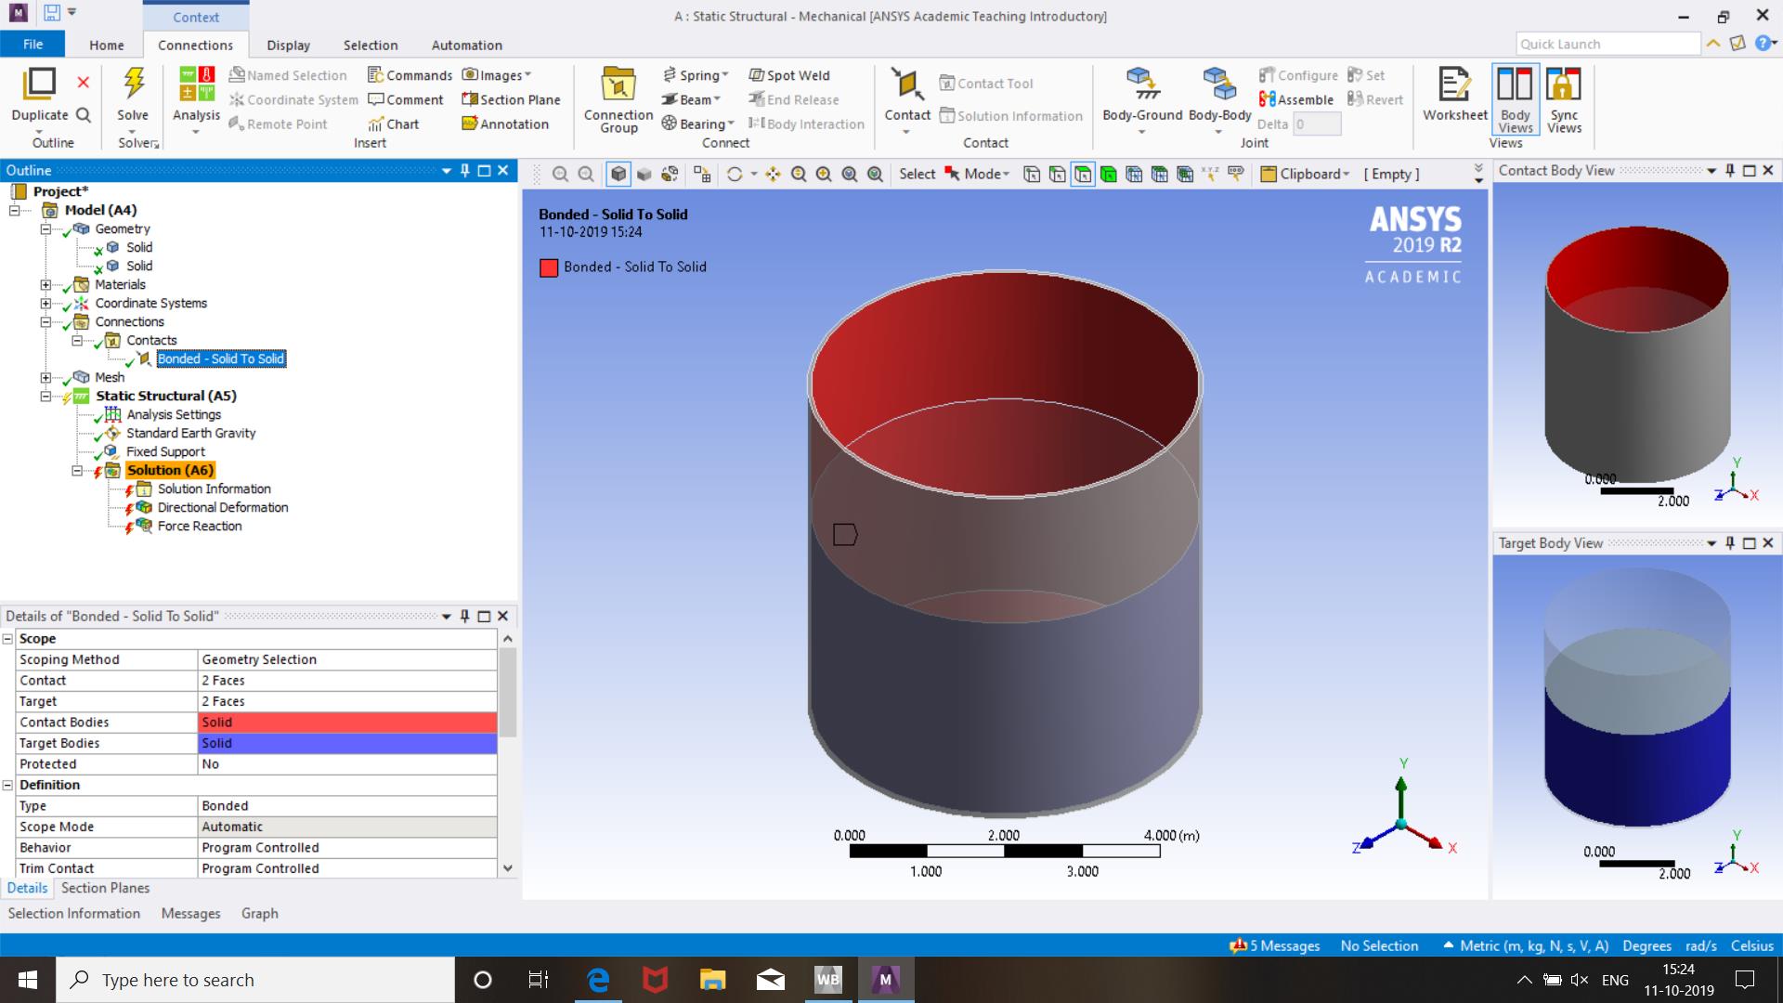Click the Quick Launch search field
Viewport: 1783px width, 1003px height.
point(1607,44)
